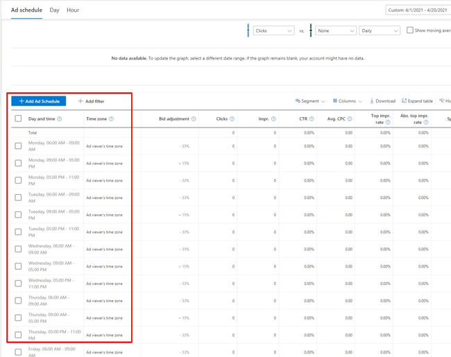Check Wednesday 05:00 PM - 11:00 PM row
The height and width of the screenshot is (357, 451).
pos(18,284)
